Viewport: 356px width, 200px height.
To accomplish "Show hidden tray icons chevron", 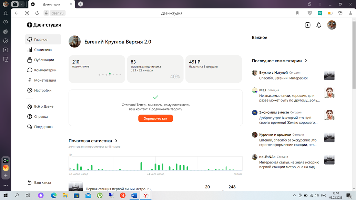I will tap(294, 195).
